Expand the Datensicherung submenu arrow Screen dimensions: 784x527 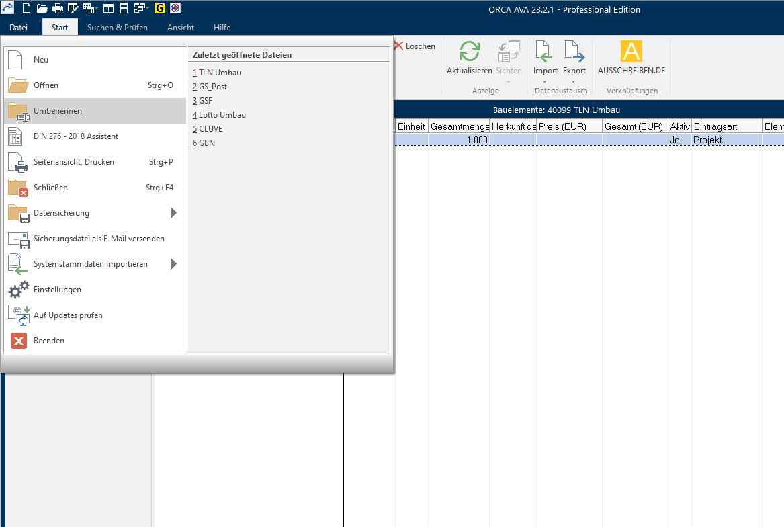pos(173,213)
